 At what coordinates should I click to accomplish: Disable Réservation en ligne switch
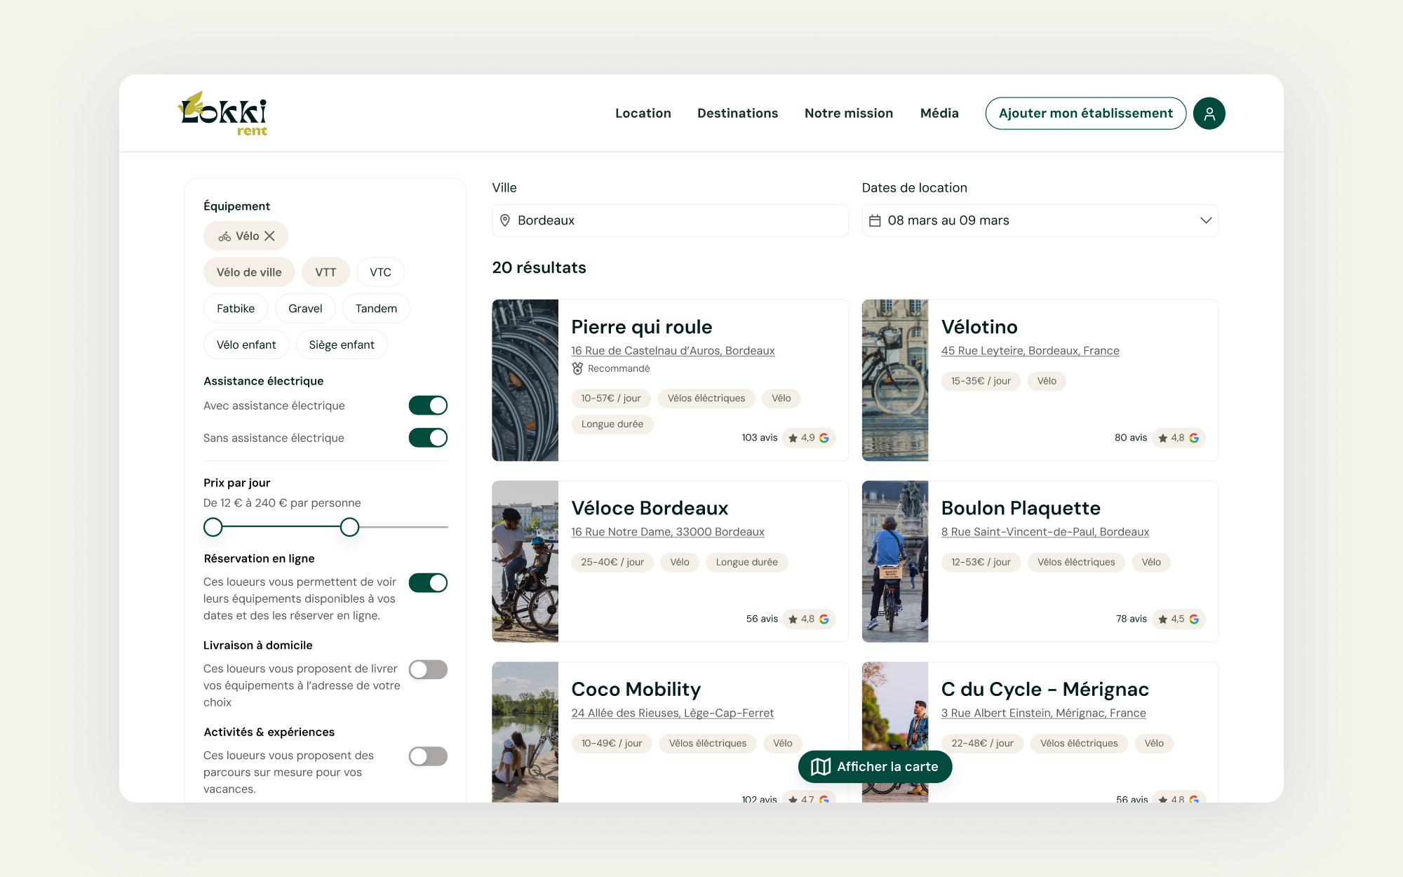point(428,583)
